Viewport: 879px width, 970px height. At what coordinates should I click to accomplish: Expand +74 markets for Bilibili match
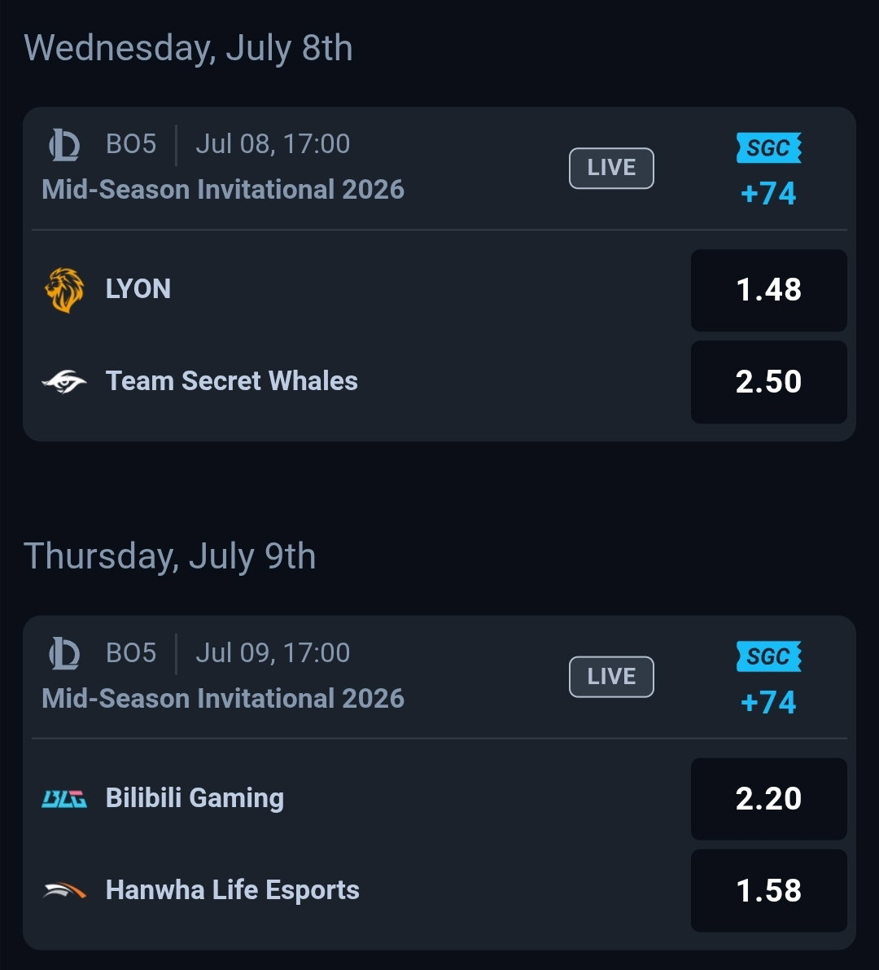768,703
